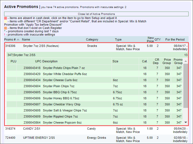This screenshot has width=193, height=144.
Task: Click Close list of Active Promotions button
Action: coord(96,14)
